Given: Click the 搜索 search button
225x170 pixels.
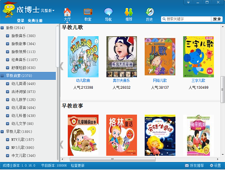Looking at the screenshot, I should coord(217,19).
